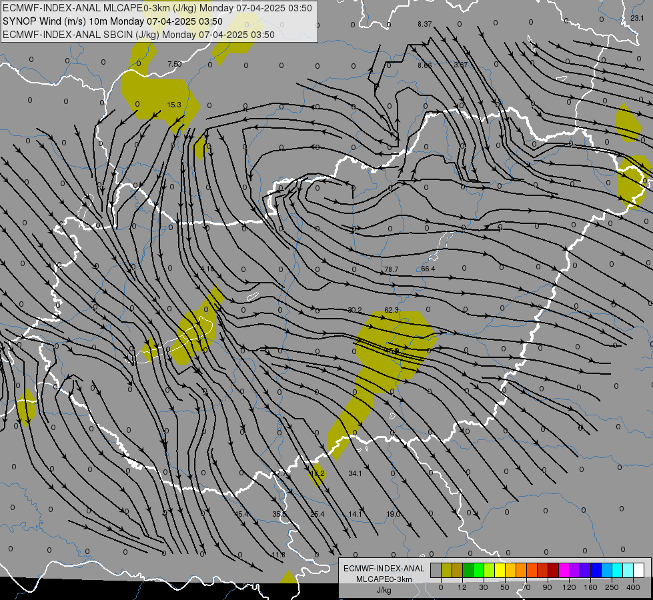Click the grid value 35.5 on the map
This screenshot has height=600, width=653.
click(279, 514)
